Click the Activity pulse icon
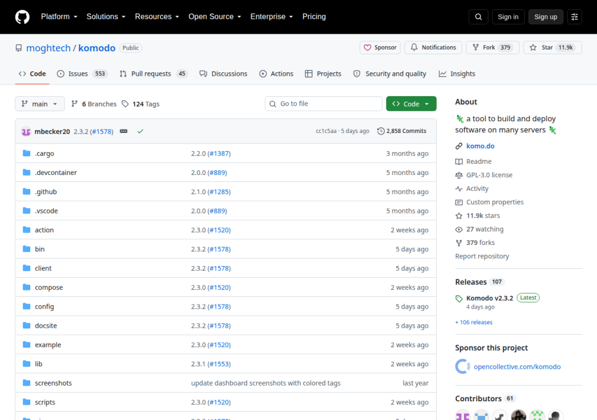597x420 pixels. pyautogui.click(x=459, y=188)
